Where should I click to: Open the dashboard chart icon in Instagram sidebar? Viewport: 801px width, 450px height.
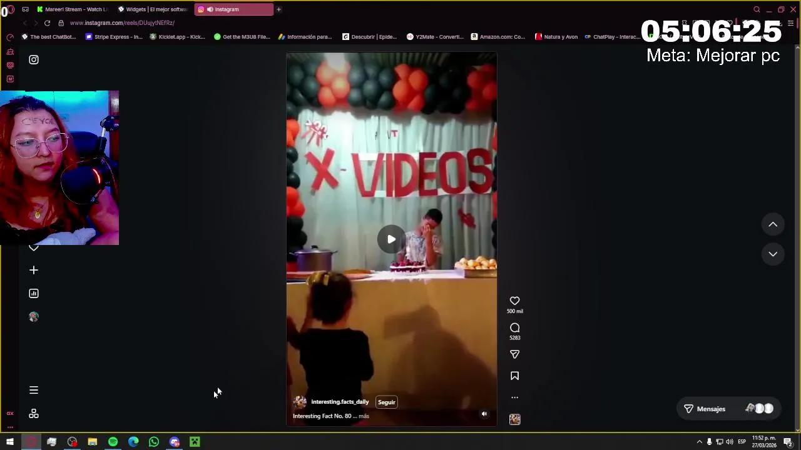(34, 293)
